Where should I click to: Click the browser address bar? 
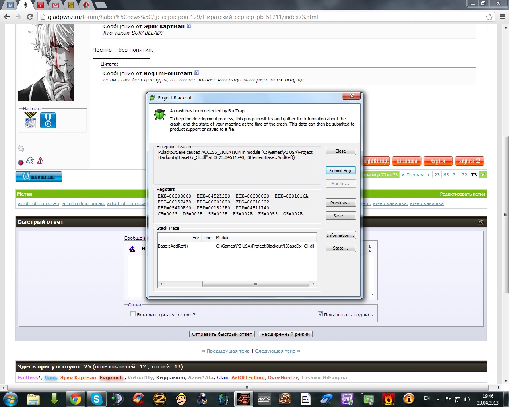pyautogui.click(x=262, y=17)
